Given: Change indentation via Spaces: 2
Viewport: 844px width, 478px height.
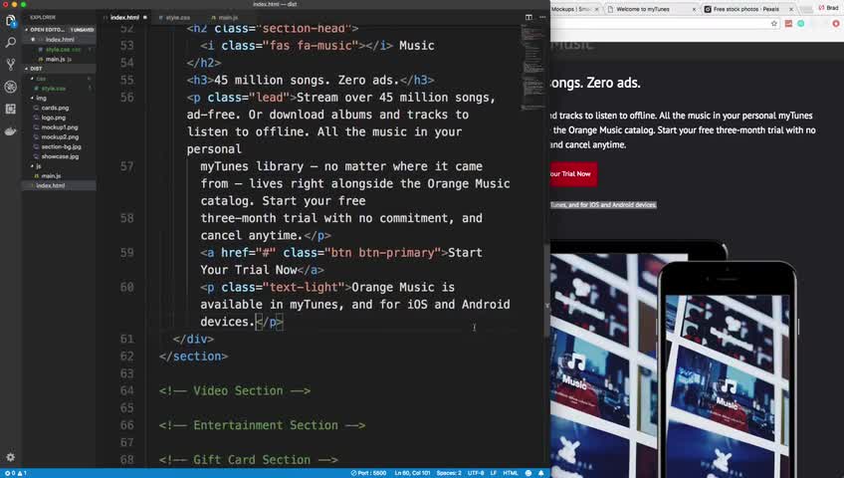Looking at the screenshot, I should [x=449, y=473].
